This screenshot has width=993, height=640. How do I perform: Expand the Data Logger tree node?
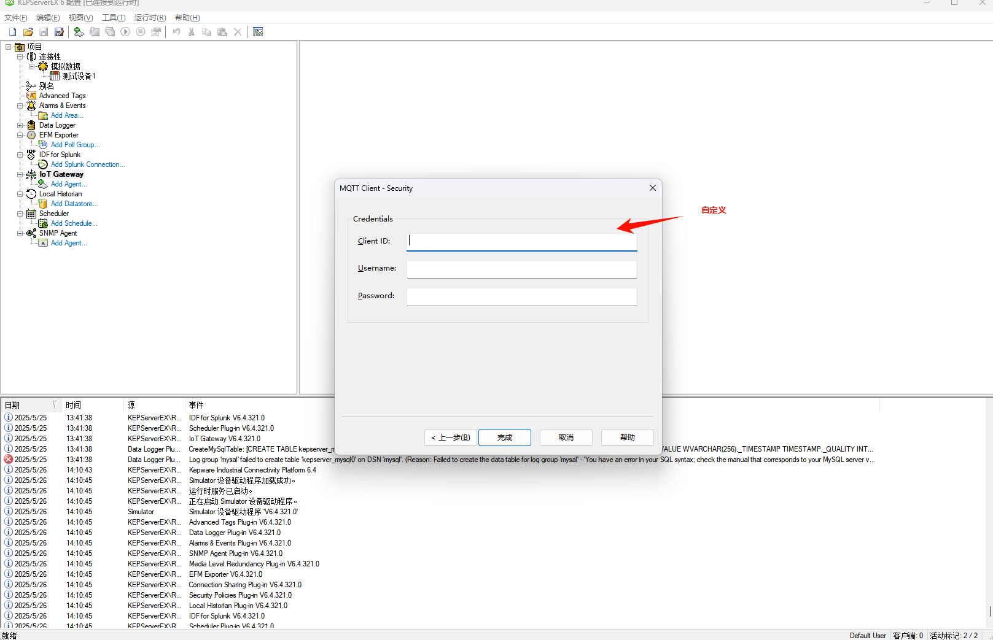point(20,125)
